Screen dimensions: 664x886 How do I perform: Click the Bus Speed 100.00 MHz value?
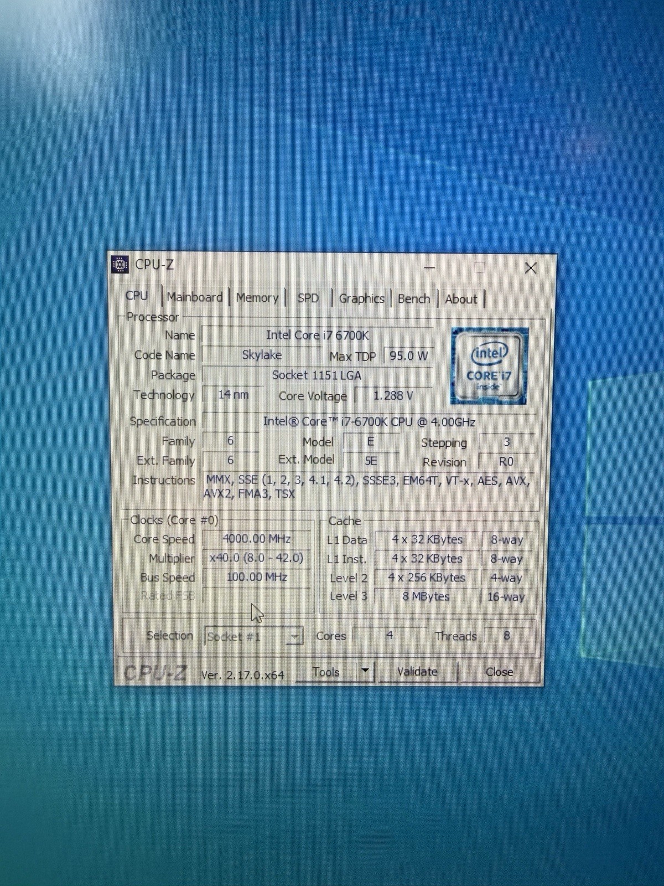tap(257, 577)
